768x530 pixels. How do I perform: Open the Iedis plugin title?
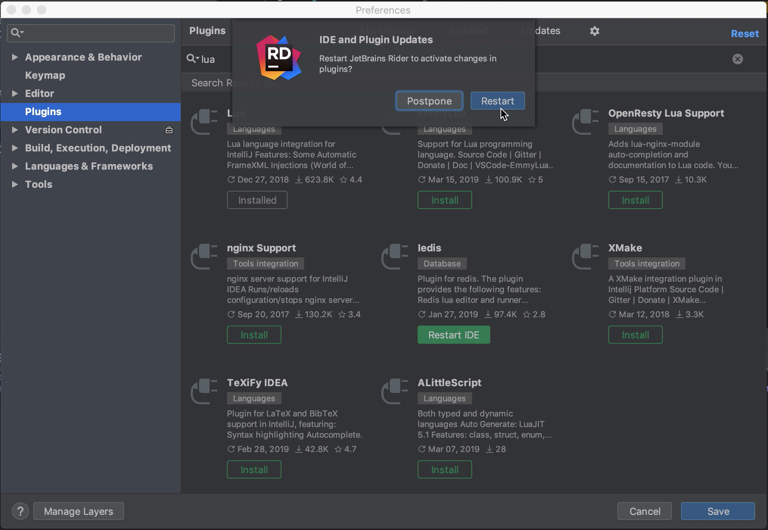coord(429,248)
